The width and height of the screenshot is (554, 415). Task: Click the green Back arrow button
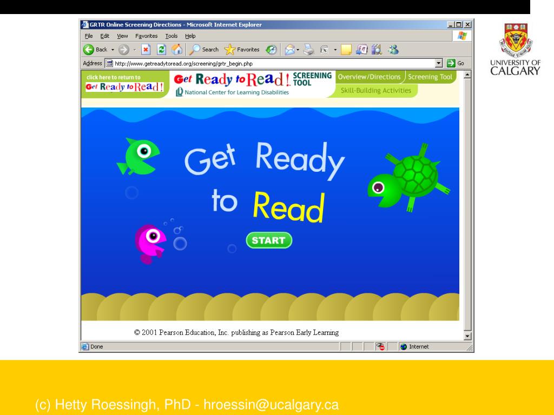click(89, 50)
